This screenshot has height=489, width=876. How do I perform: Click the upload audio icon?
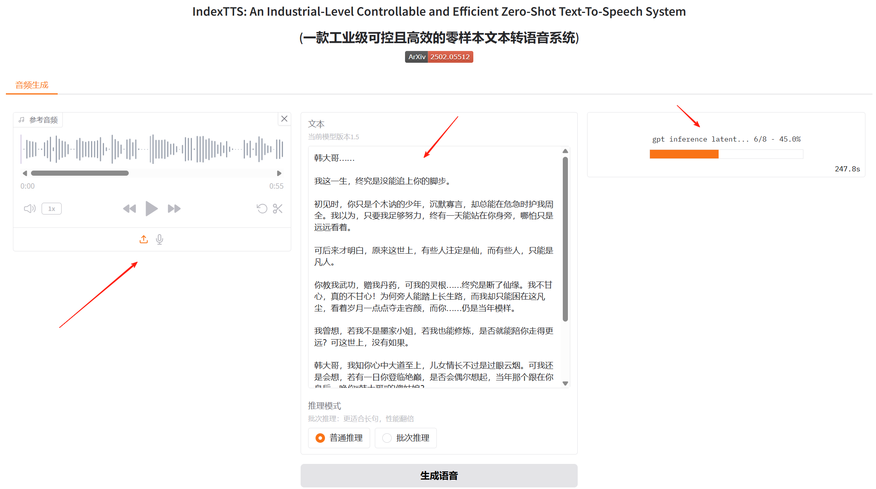point(144,239)
